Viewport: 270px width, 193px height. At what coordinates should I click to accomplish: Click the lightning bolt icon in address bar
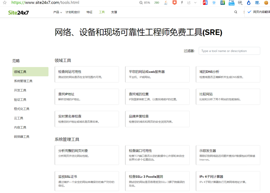point(182,2)
